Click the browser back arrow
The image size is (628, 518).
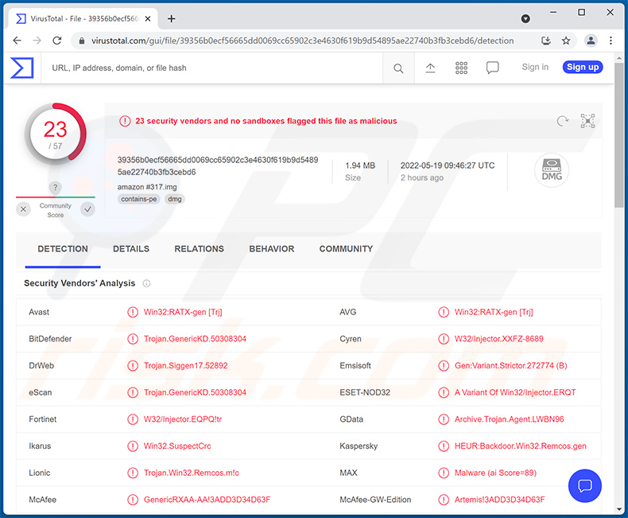tap(17, 41)
